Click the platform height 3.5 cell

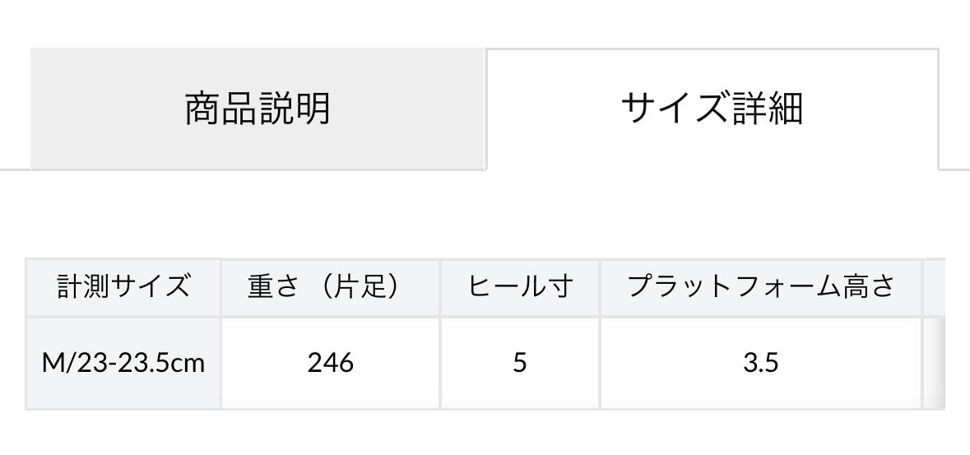pos(760,362)
